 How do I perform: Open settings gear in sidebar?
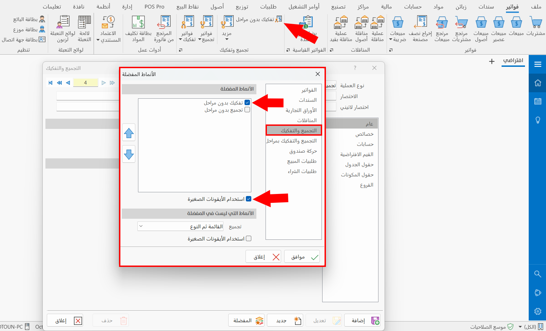click(x=538, y=311)
